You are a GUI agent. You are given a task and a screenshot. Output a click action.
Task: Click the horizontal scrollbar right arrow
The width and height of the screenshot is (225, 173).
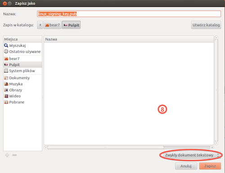coord(212,147)
